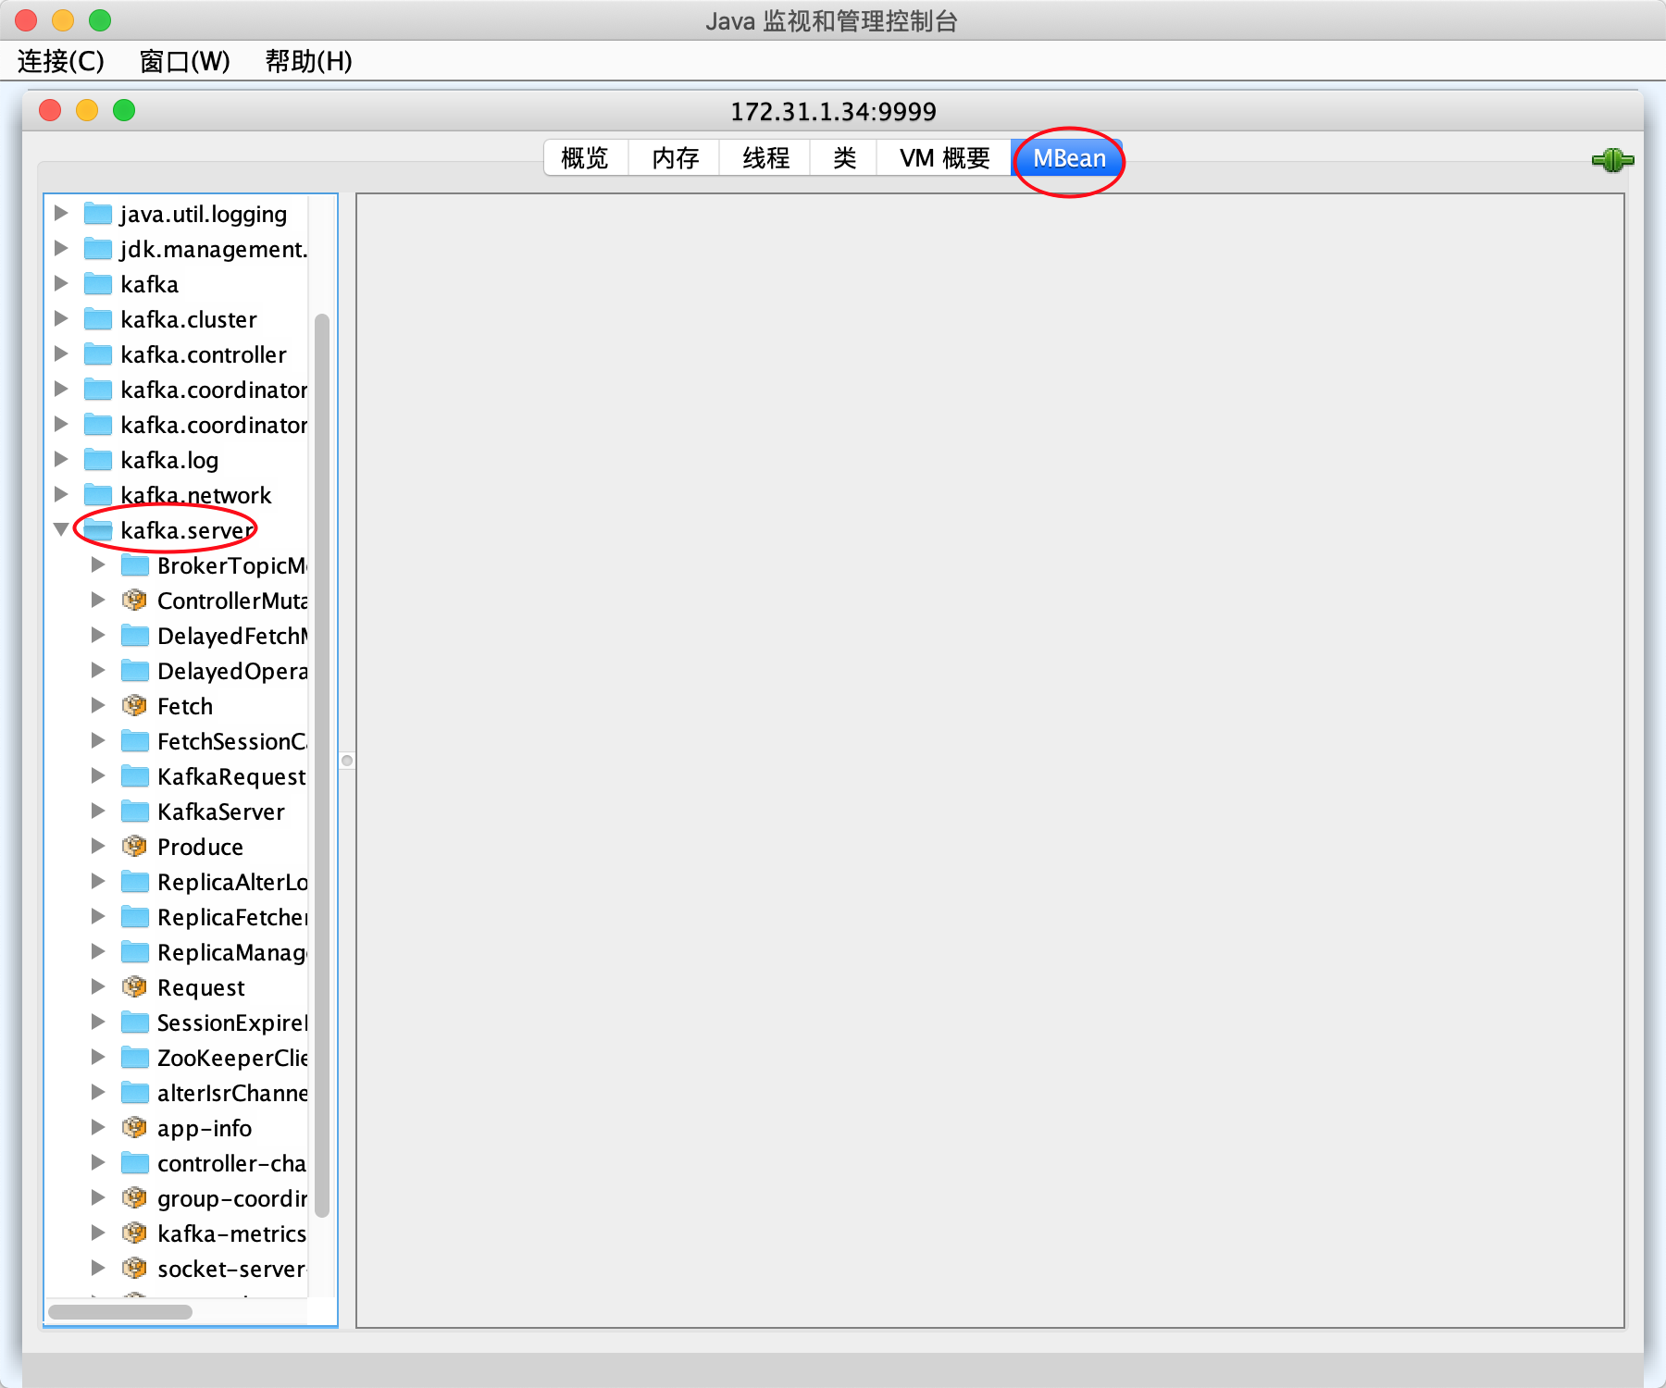
Task: Click the Request MBean icon
Action: [135, 987]
